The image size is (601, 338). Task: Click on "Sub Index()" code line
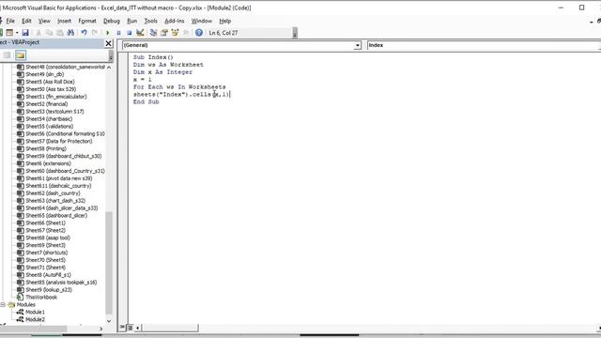[153, 57]
